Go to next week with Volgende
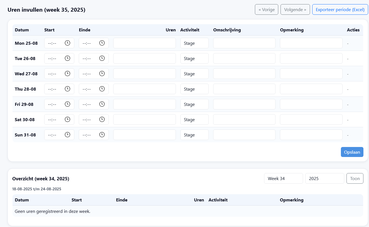The width and height of the screenshot is (369, 227). [295, 10]
